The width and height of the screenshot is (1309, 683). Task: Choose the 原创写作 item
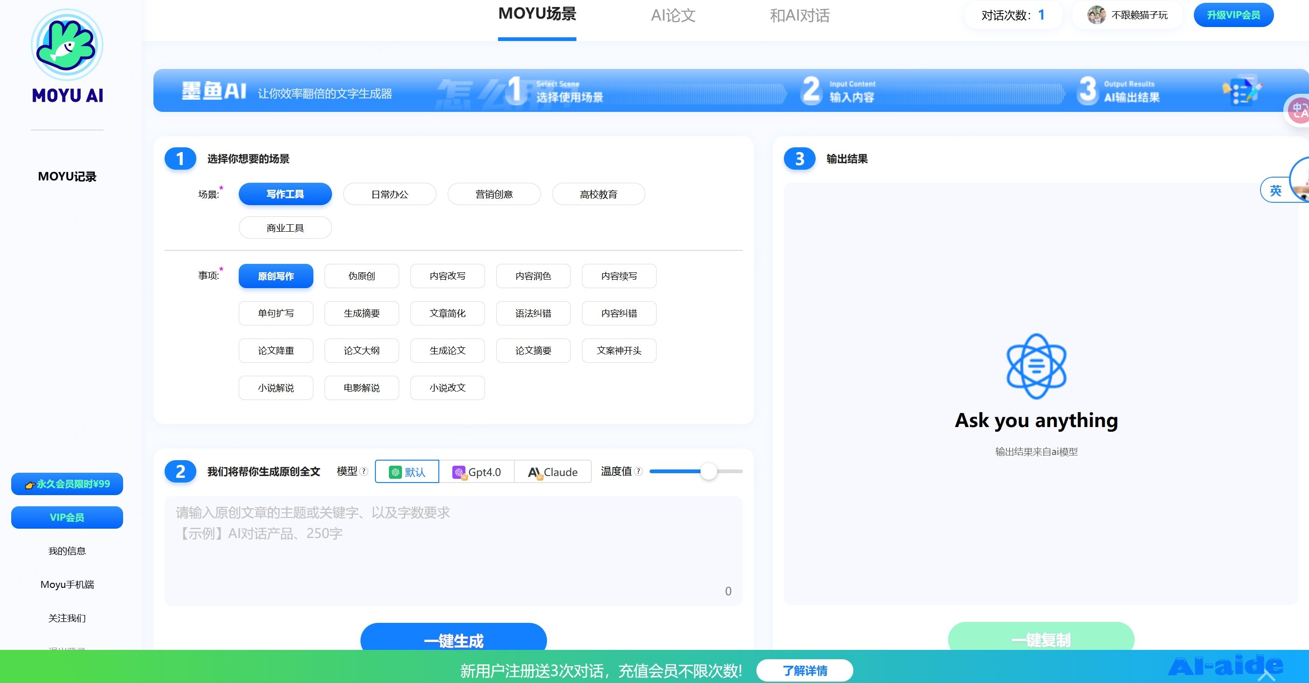(276, 276)
